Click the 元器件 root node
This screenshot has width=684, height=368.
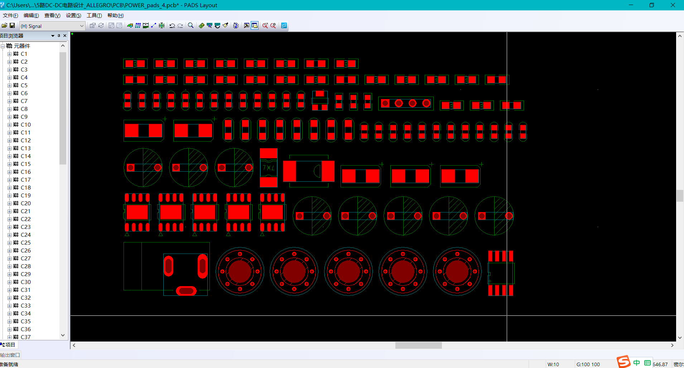[21, 46]
